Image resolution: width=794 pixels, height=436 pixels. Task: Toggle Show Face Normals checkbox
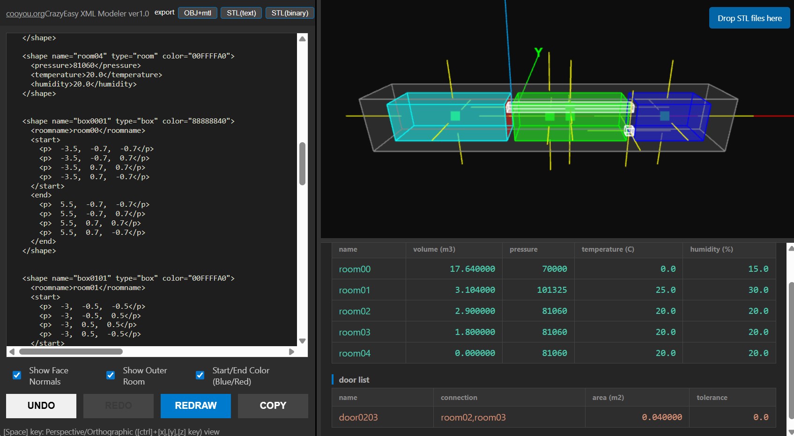coord(17,375)
